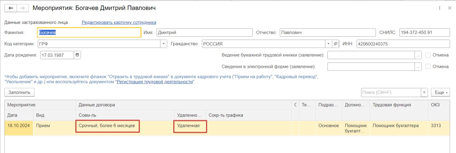
Task: Select the Срочный, более 6 месяцев cell
Action: [107, 126]
